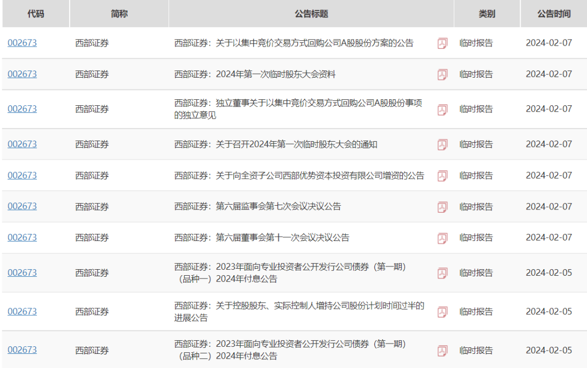
Task: Click stock code 002673 in first row
Action: (22, 43)
